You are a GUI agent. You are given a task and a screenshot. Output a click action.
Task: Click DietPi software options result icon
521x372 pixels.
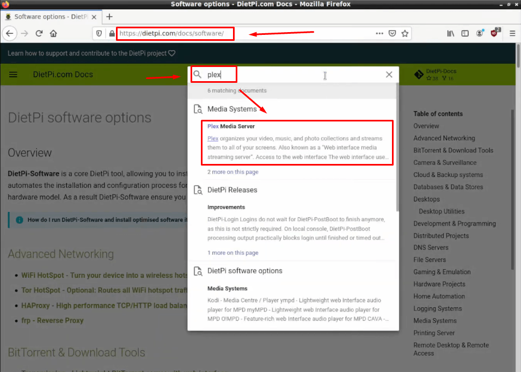pyautogui.click(x=198, y=271)
